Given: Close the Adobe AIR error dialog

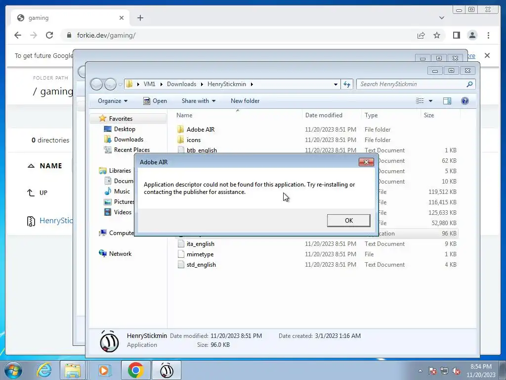Looking at the screenshot, I should coord(366,162).
